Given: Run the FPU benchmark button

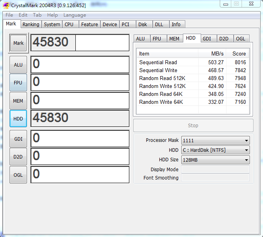Looking at the screenshot, I should tap(18, 82).
